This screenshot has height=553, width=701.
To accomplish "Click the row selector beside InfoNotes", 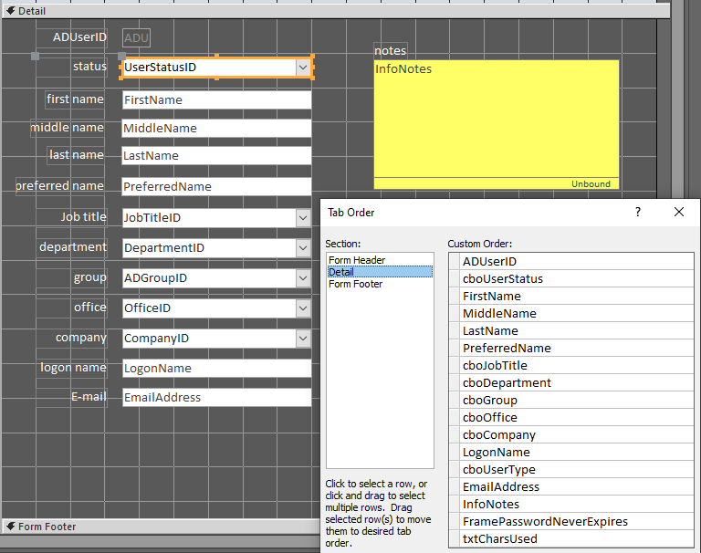I will point(455,505).
